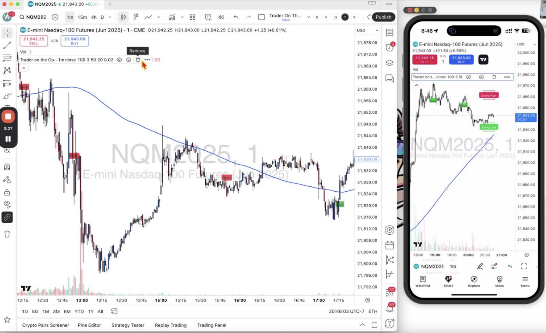Toggle lock all drawings
546x333 pixels.
[x=7, y=193]
